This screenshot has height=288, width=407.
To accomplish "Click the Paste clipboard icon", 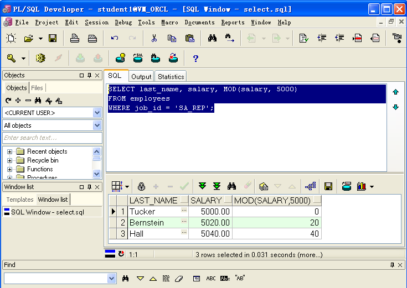I will point(190,38).
